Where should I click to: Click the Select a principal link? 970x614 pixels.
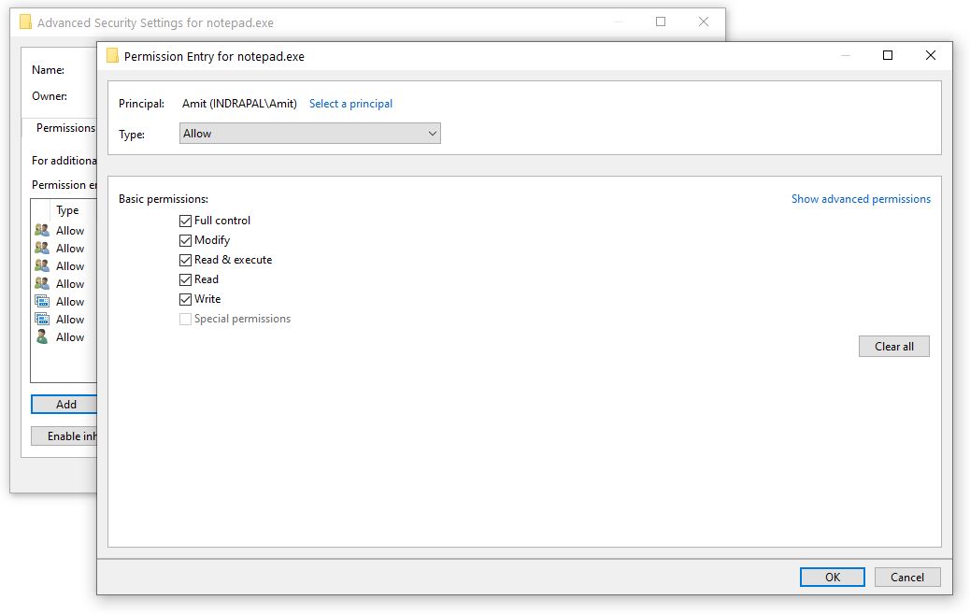point(350,104)
